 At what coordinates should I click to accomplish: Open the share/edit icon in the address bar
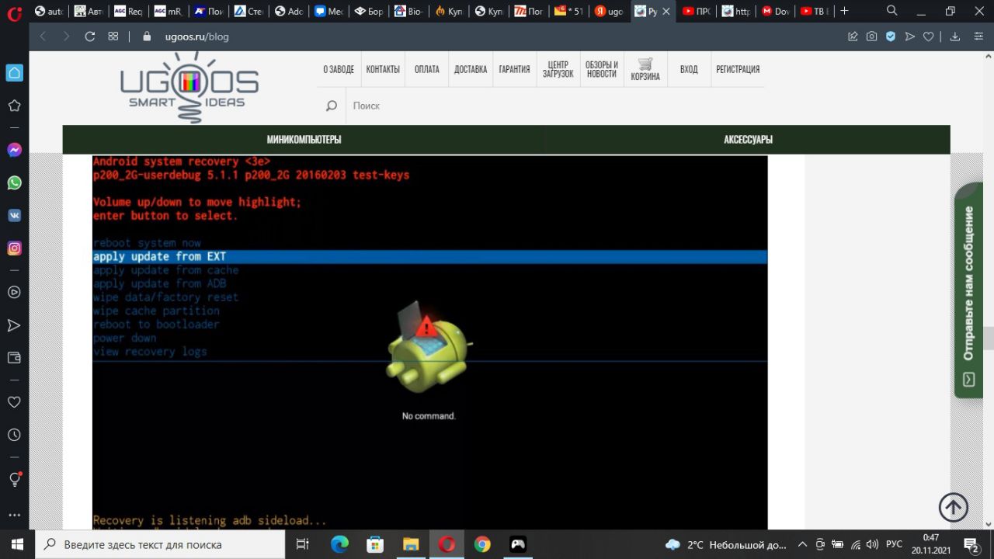(x=853, y=36)
